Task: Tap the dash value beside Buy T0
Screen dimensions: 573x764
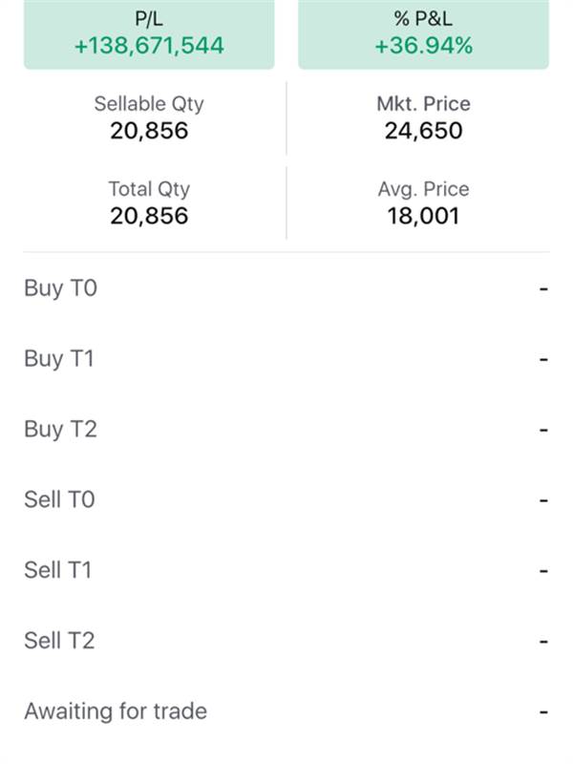Action: pyautogui.click(x=543, y=288)
